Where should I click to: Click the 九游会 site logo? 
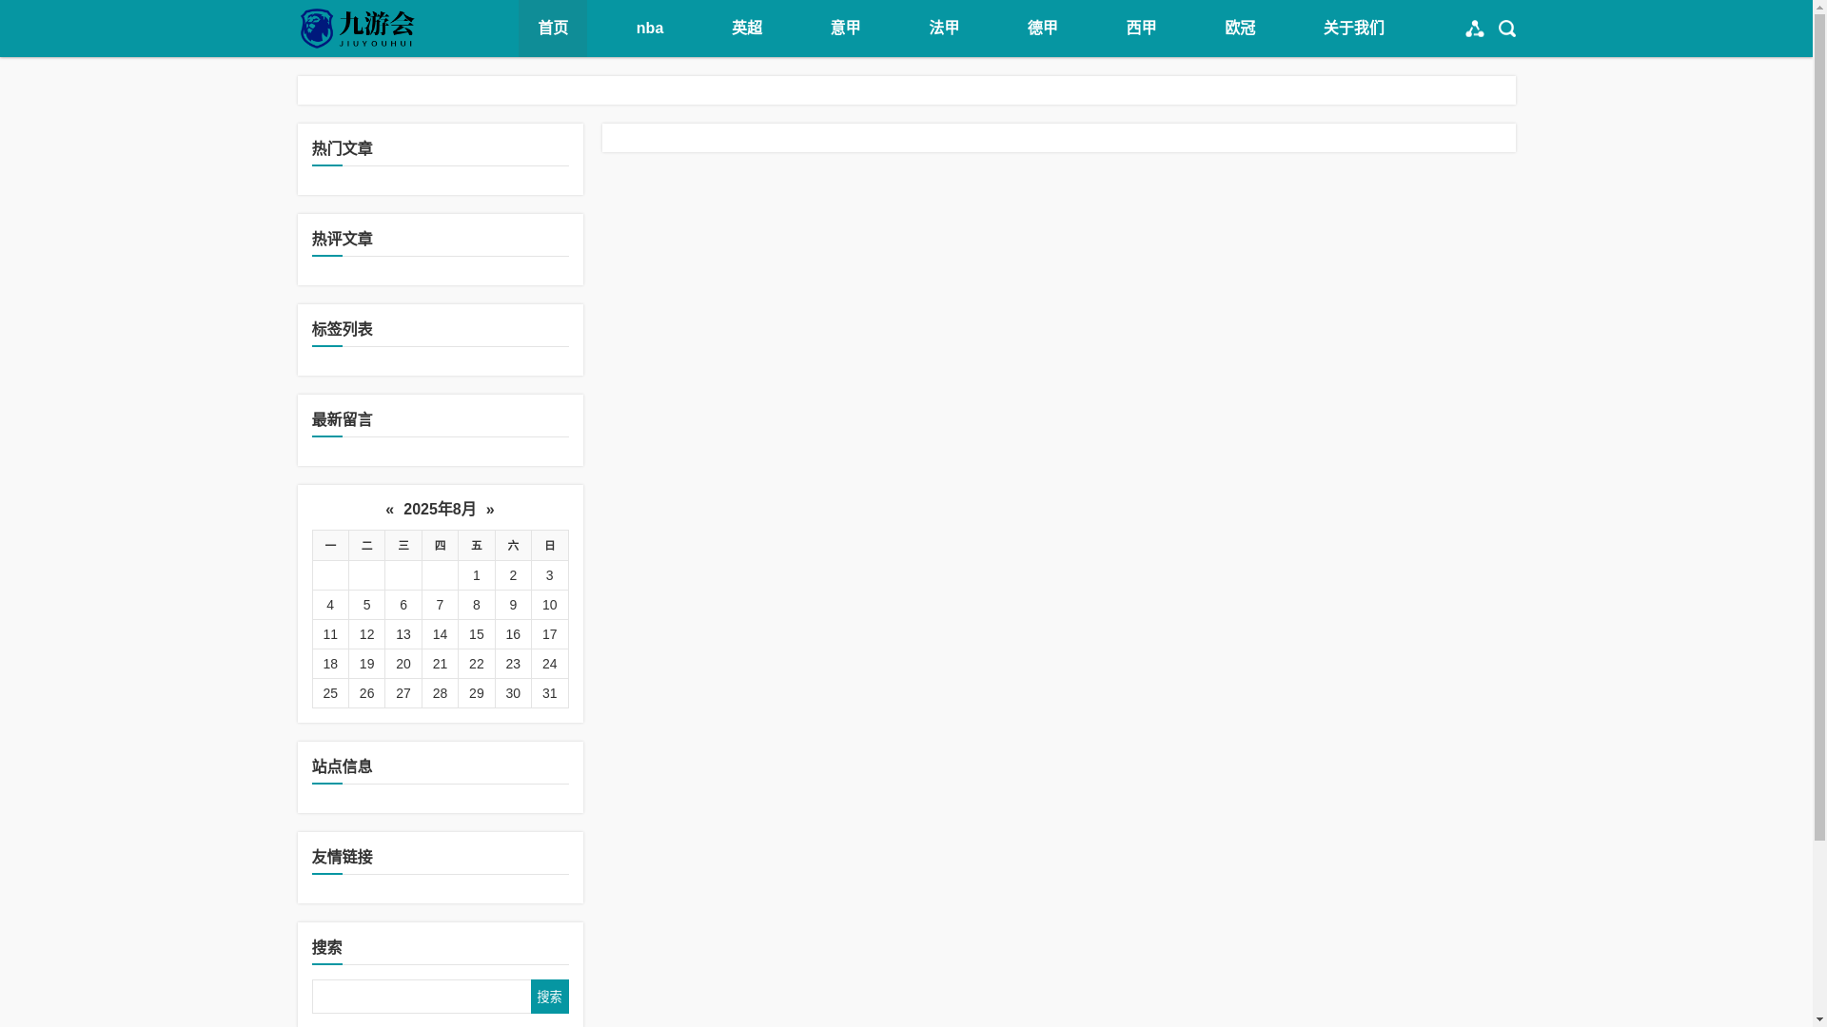(357, 29)
